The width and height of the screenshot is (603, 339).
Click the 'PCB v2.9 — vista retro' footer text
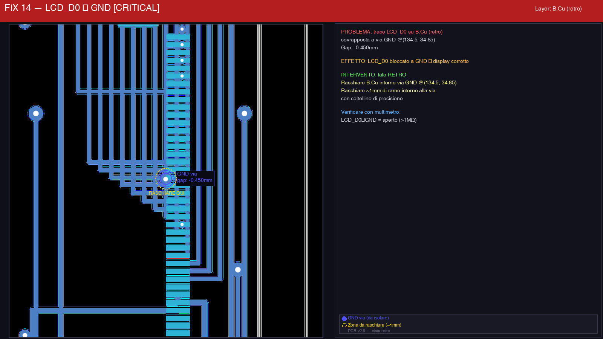click(x=369, y=331)
